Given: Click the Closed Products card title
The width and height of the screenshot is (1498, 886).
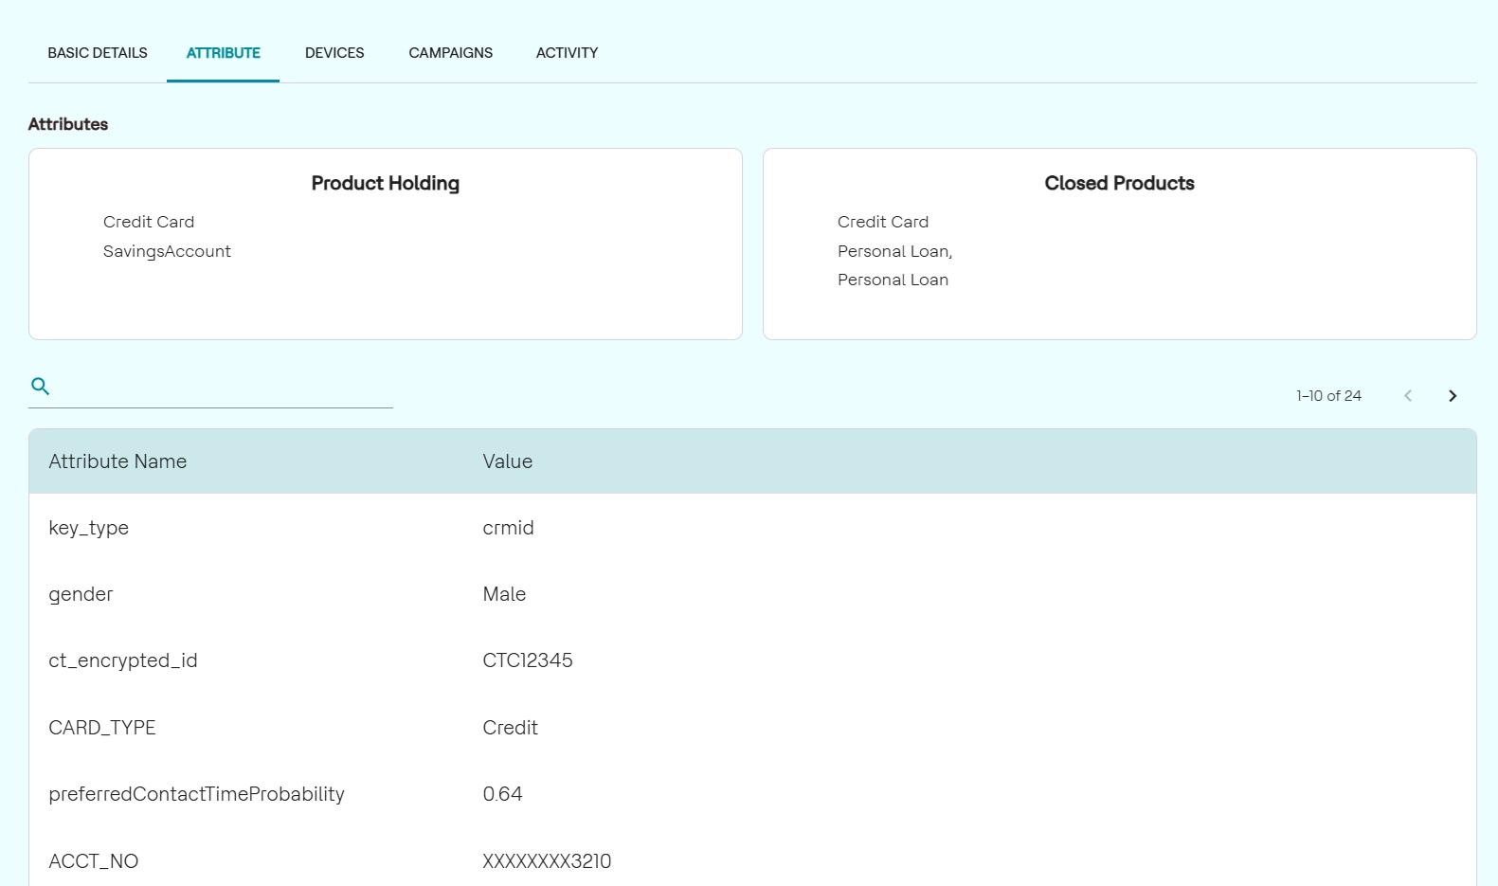Looking at the screenshot, I should (x=1119, y=183).
